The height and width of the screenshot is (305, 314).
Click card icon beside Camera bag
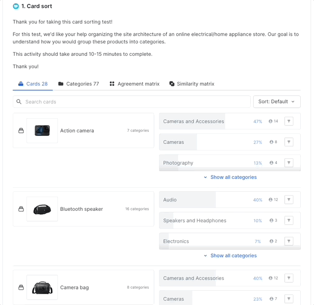pyautogui.click(x=21, y=287)
